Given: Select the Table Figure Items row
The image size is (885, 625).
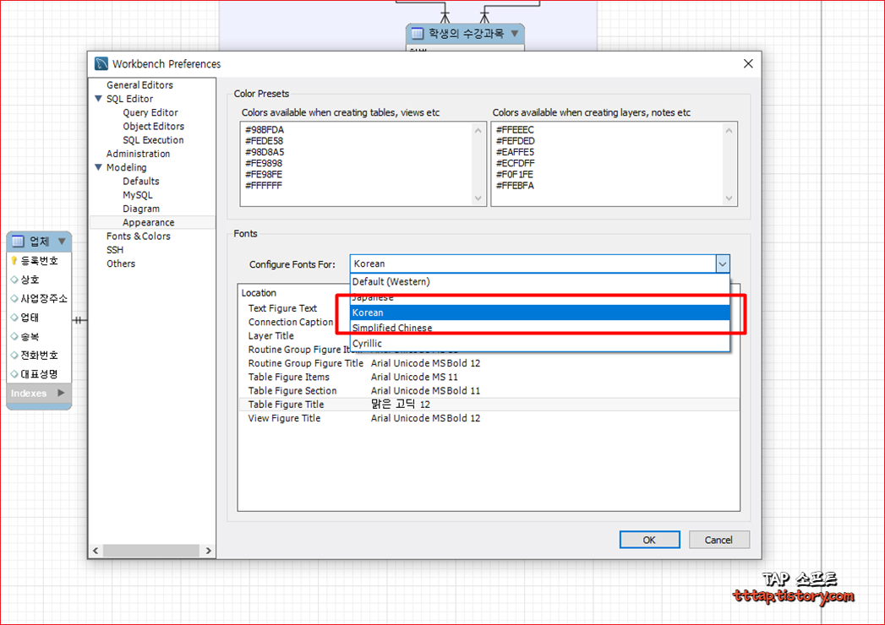Looking at the screenshot, I should pos(489,377).
